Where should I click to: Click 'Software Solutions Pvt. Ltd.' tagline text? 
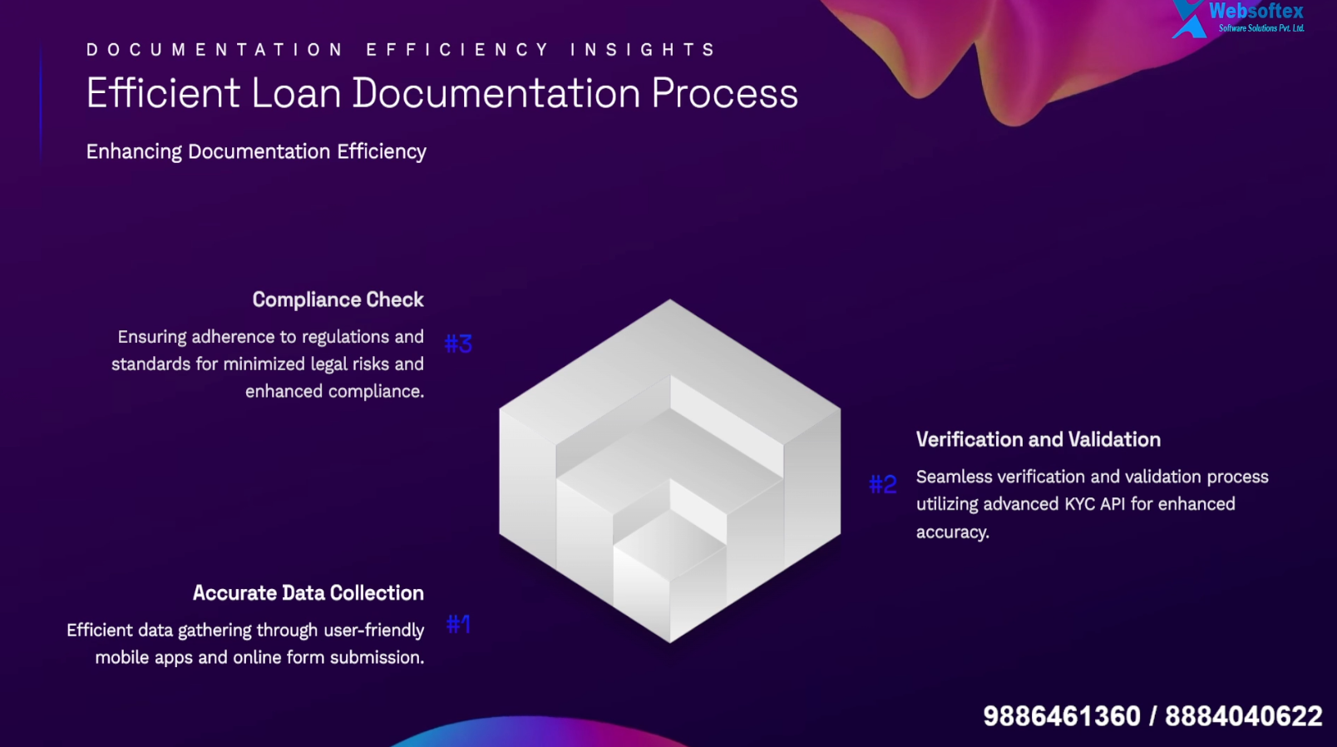point(1261,28)
